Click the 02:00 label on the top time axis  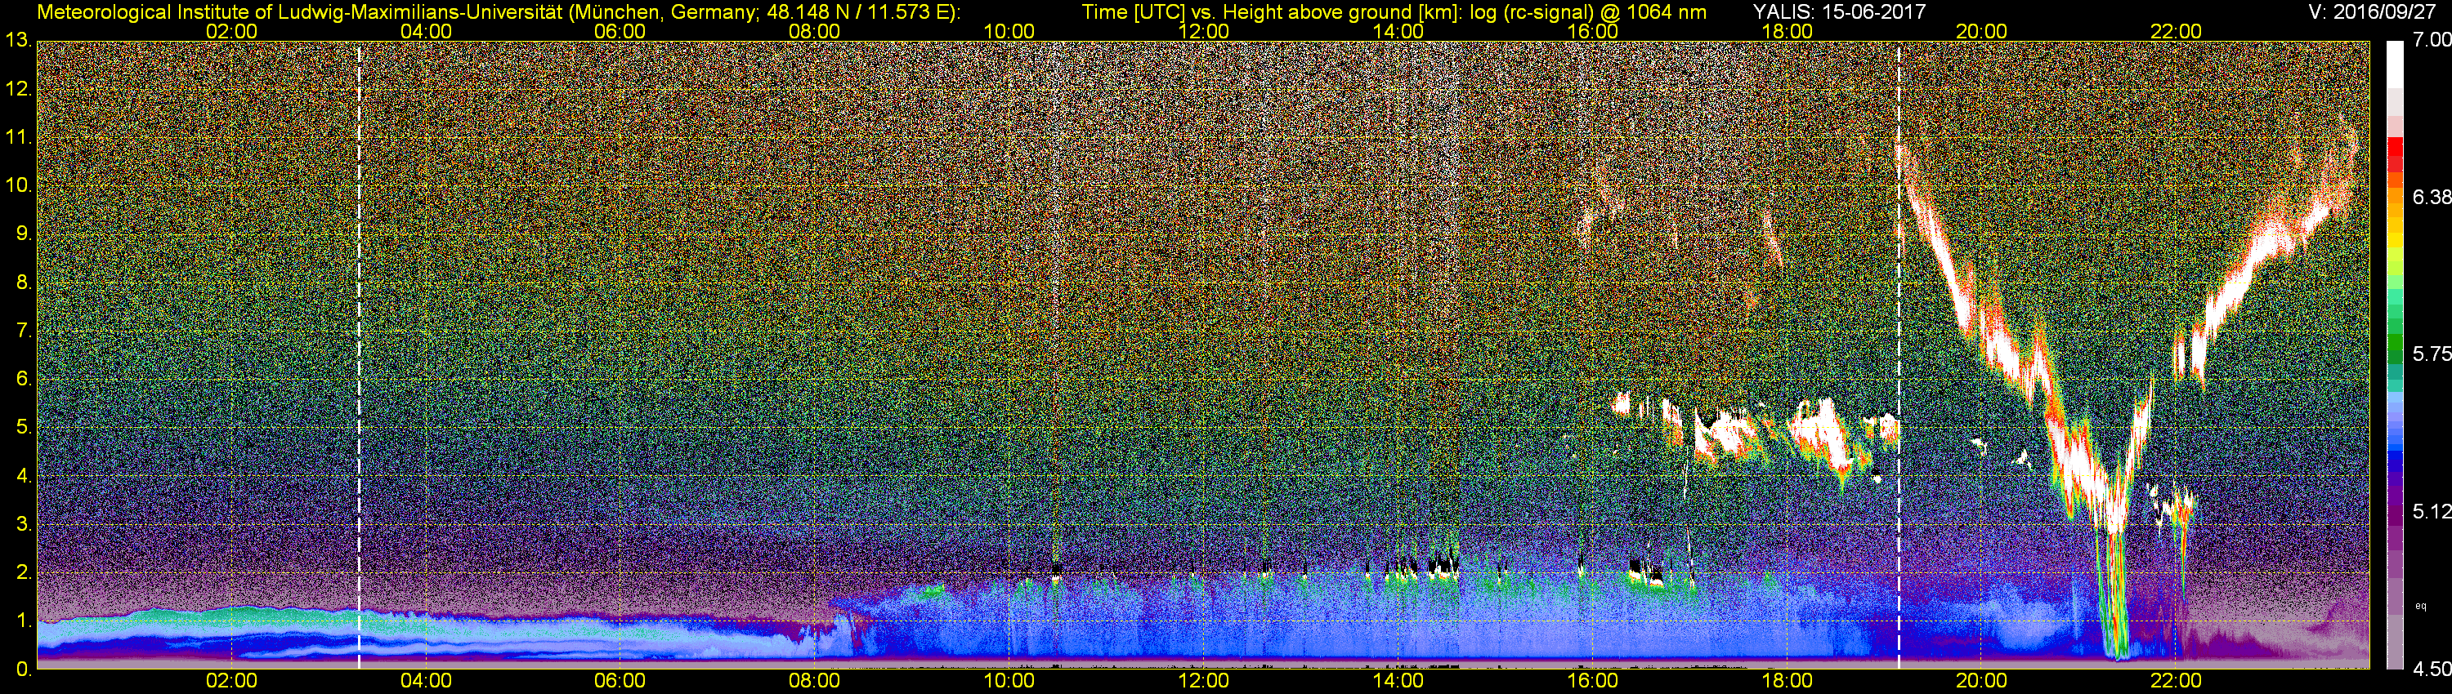[231, 31]
